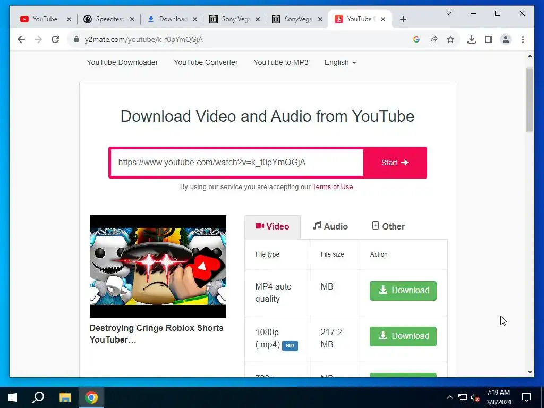Open Windows taskbar search
This screenshot has width=544, height=408.
(38, 397)
